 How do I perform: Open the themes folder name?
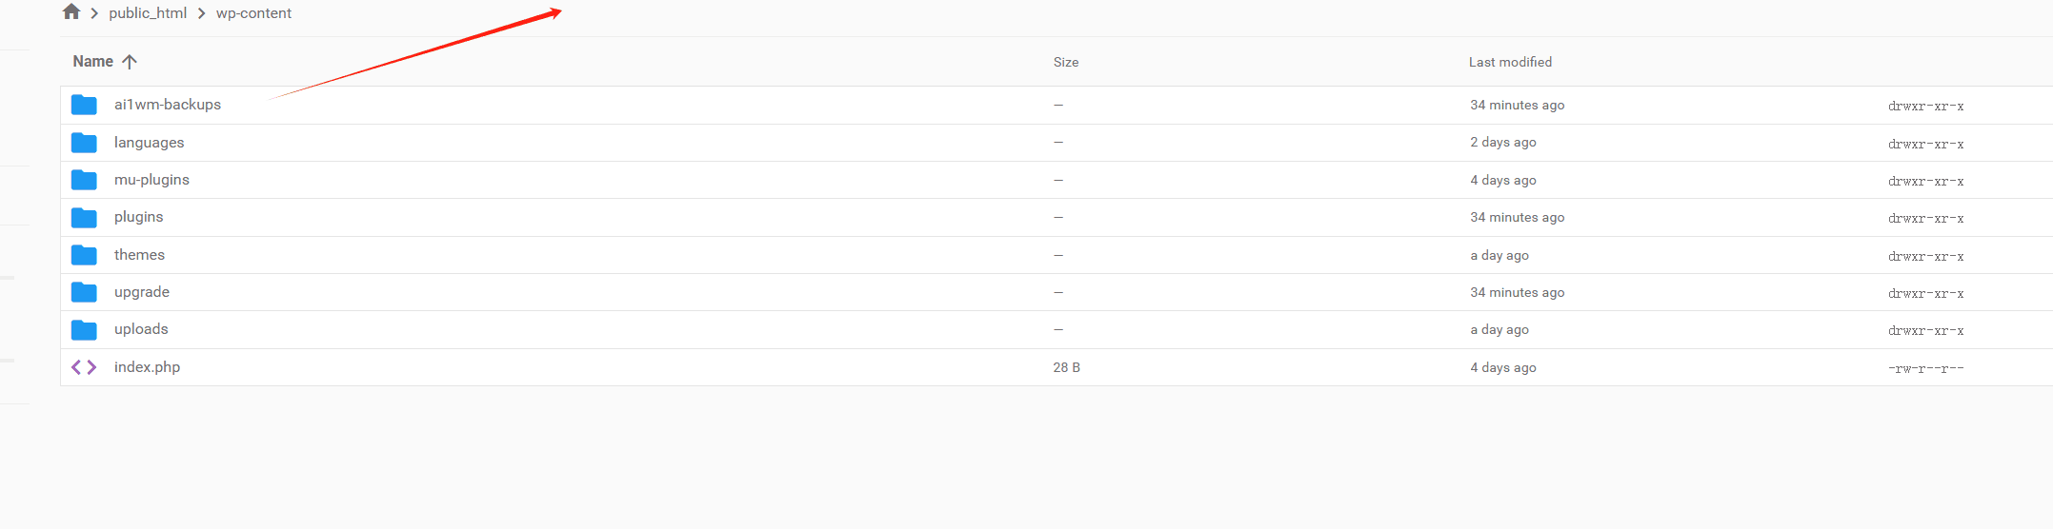pyautogui.click(x=139, y=255)
